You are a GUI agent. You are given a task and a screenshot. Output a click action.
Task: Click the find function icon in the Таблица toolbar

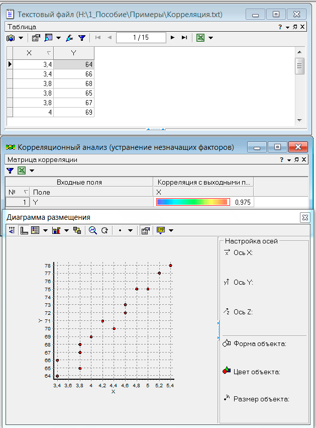click(69, 38)
